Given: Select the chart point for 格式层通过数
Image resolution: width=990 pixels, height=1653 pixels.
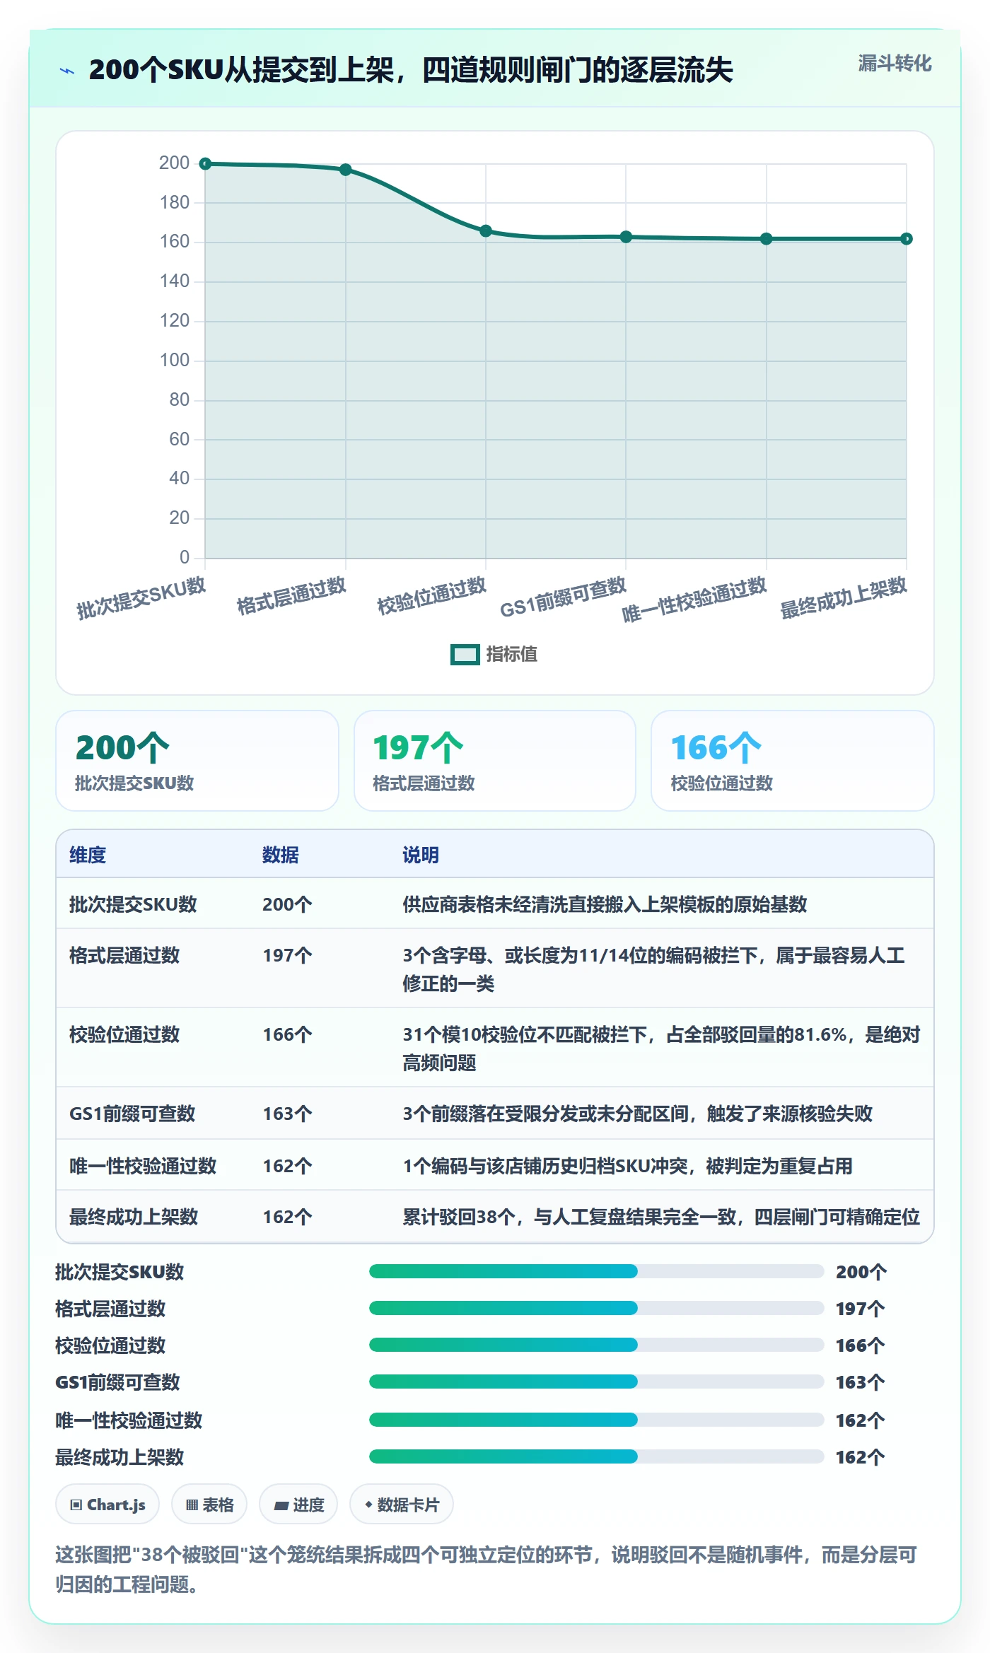Looking at the screenshot, I should coord(346,170).
